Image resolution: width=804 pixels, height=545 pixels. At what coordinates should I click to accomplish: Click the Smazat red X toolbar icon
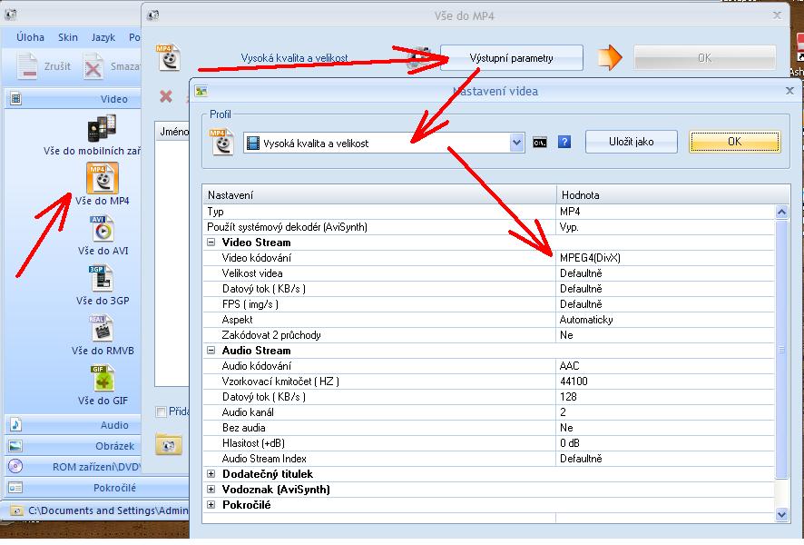93,66
